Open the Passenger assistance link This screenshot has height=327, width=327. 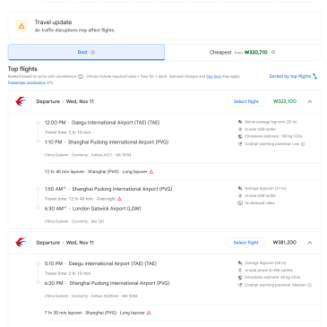coord(27,82)
